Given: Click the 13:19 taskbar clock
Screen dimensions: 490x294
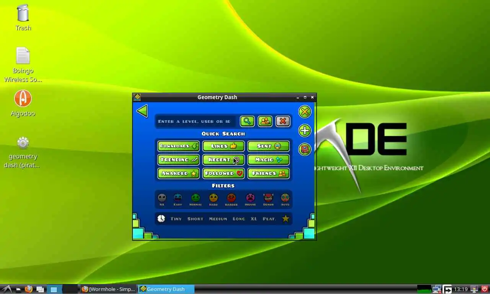Looking at the screenshot, I should pyautogui.click(x=461, y=289).
